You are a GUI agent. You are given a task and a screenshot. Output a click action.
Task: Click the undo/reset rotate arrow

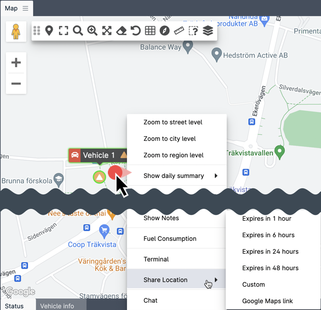[x=136, y=31]
